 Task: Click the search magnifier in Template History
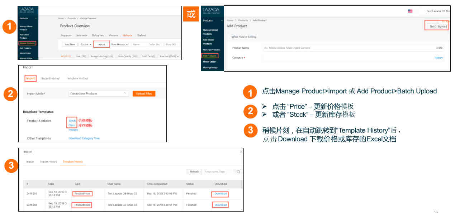(x=238, y=172)
